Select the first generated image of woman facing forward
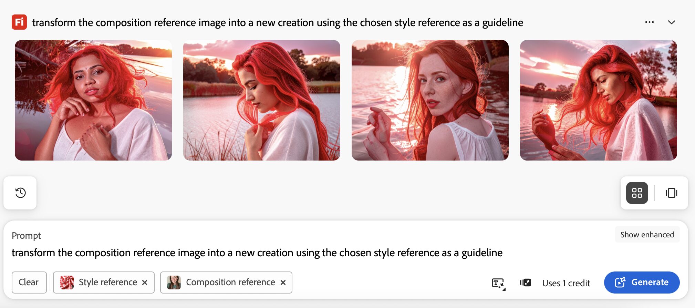The height and width of the screenshot is (308, 695). pos(93,100)
